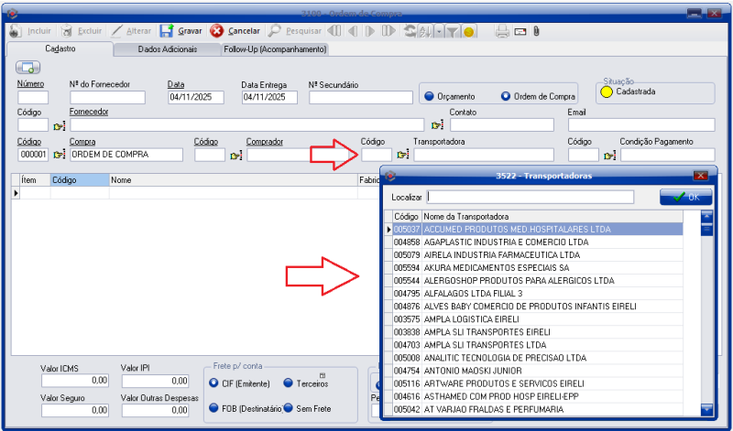
Task: Click the filter funnel toolbar icon
Action: point(453,31)
